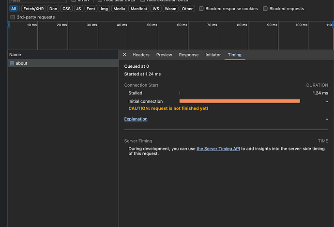This screenshot has height=227, width=334.
Task: Show only Manifest requests
Action: (x=139, y=9)
